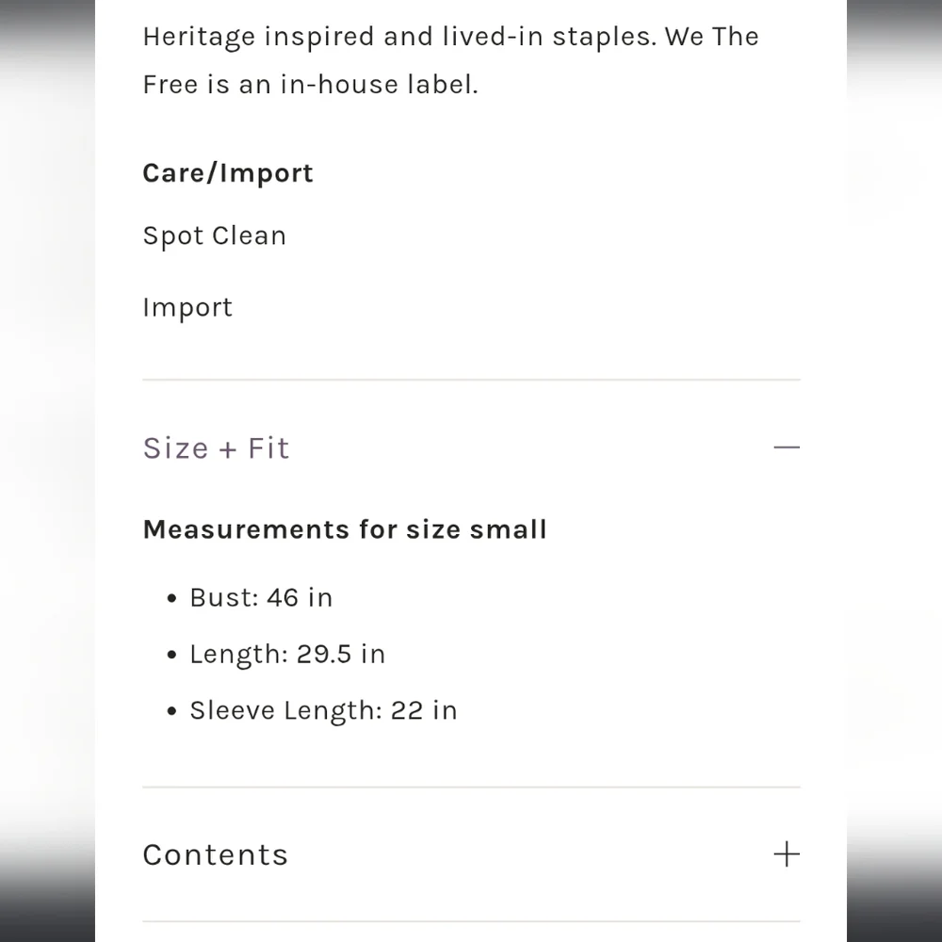Click the bullet point beside Length: 29.5
The width and height of the screenshot is (942, 942).
click(x=171, y=656)
